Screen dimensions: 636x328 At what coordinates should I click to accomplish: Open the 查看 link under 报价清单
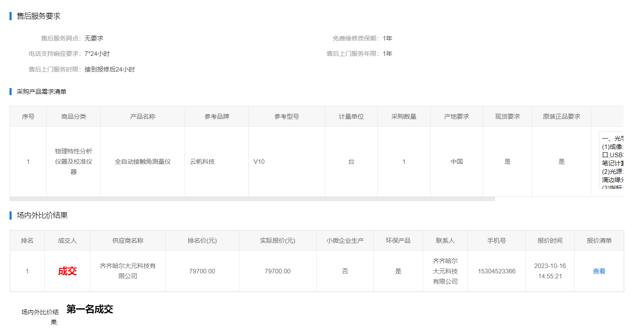click(x=599, y=271)
